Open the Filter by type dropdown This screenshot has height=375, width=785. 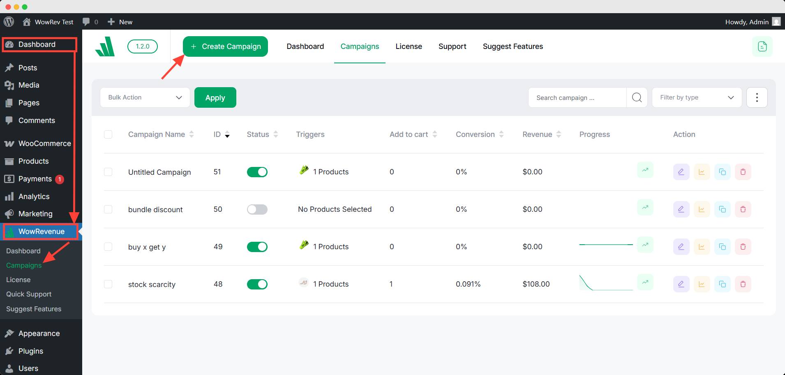[x=697, y=97]
